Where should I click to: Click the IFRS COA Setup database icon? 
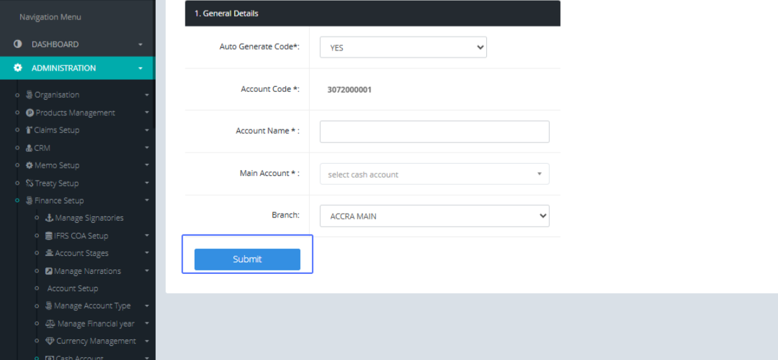(49, 236)
